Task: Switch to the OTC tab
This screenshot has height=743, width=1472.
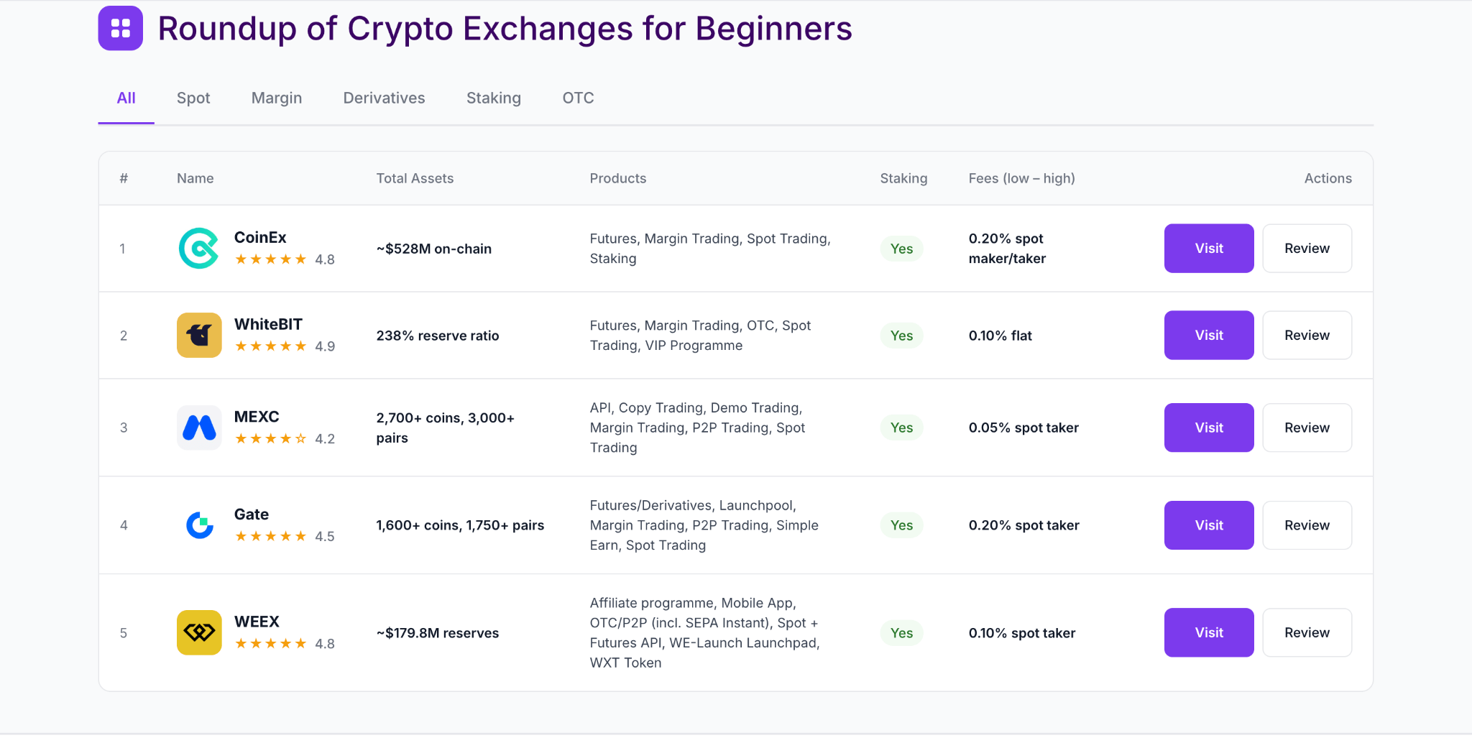Action: (x=578, y=98)
